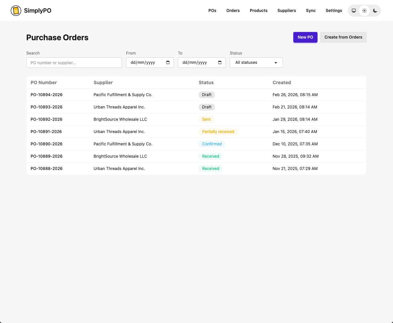Screen dimensions: 393x323
Task: Click the Sync menu item
Action: (x=311, y=10)
